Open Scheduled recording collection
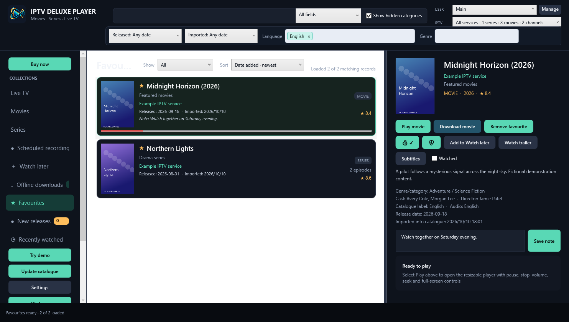The height and width of the screenshot is (322, 569). 40,148
